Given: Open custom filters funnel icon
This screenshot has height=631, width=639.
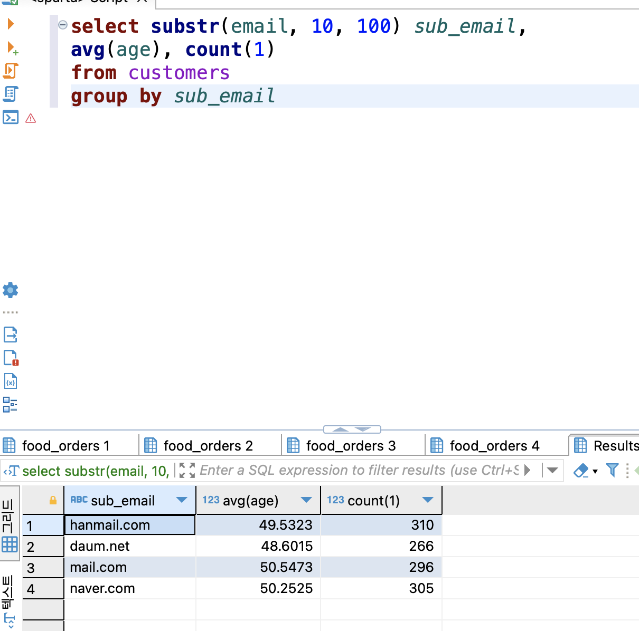Looking at the screenshot, I should pyautogui.click(x=612, y=470).
